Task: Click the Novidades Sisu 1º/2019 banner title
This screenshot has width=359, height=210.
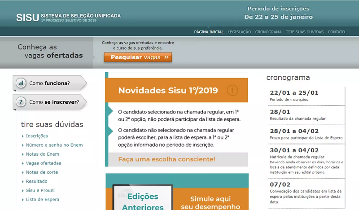Action: [168, 91]
